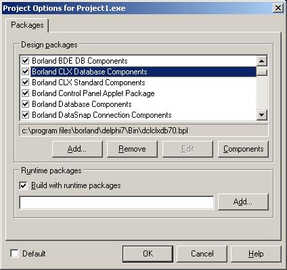Click the runtime packages text field

pyautogui.click(x=116, y=202)
